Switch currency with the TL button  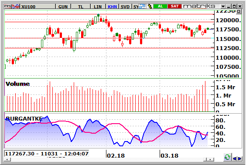81,7
